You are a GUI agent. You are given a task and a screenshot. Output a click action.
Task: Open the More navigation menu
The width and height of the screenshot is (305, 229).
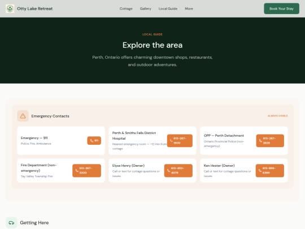189,8
